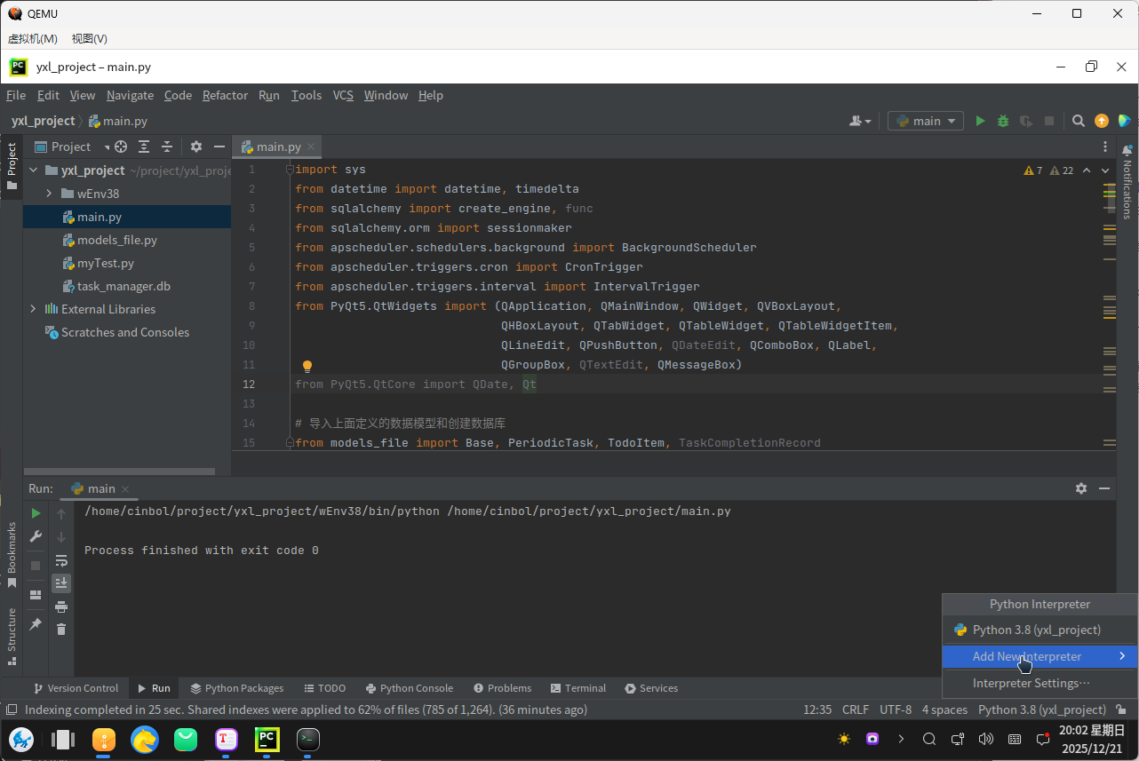Jump to next highlighted error arrow
1139x761 pixels.
click(1106, 170)
